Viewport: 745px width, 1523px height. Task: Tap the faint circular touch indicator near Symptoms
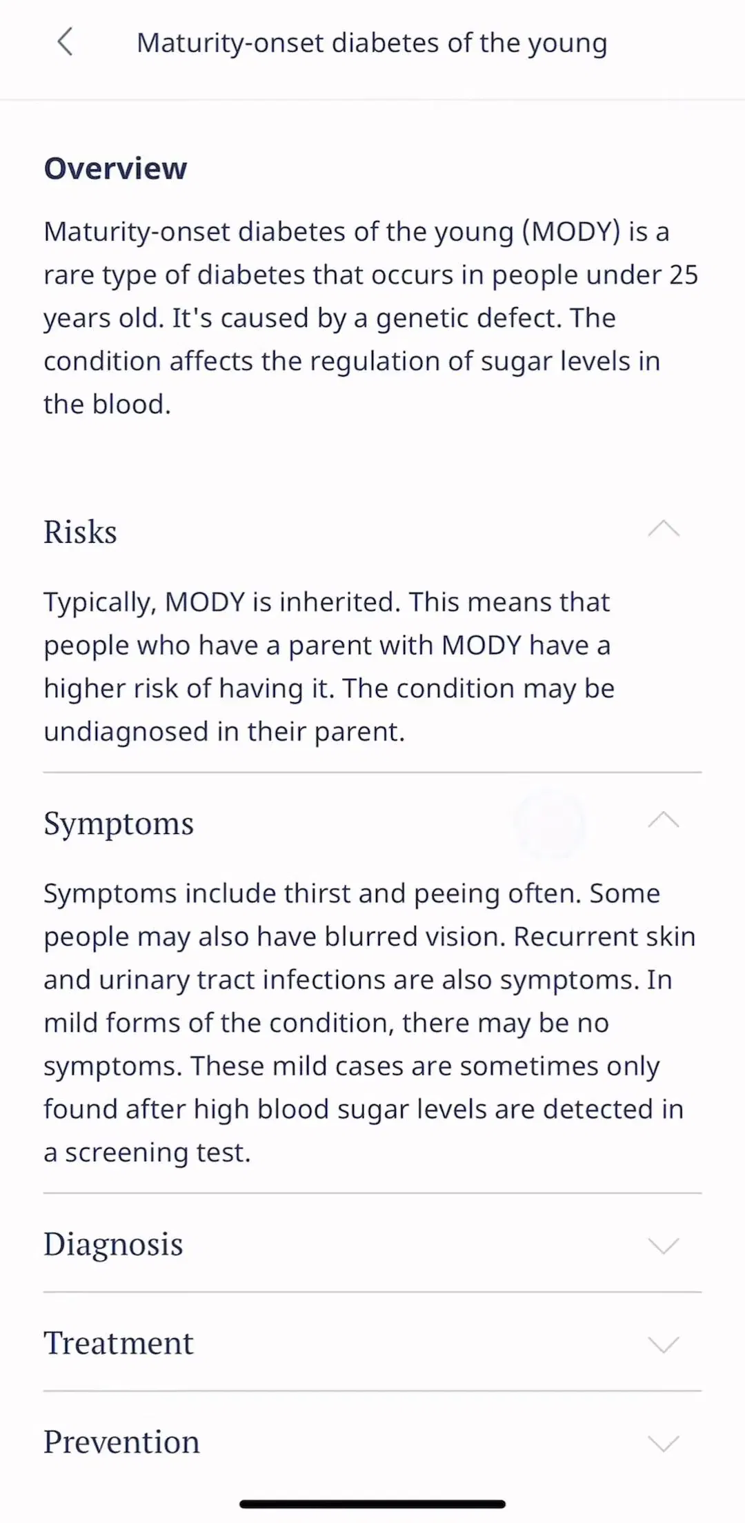click(x=550, y=826)
